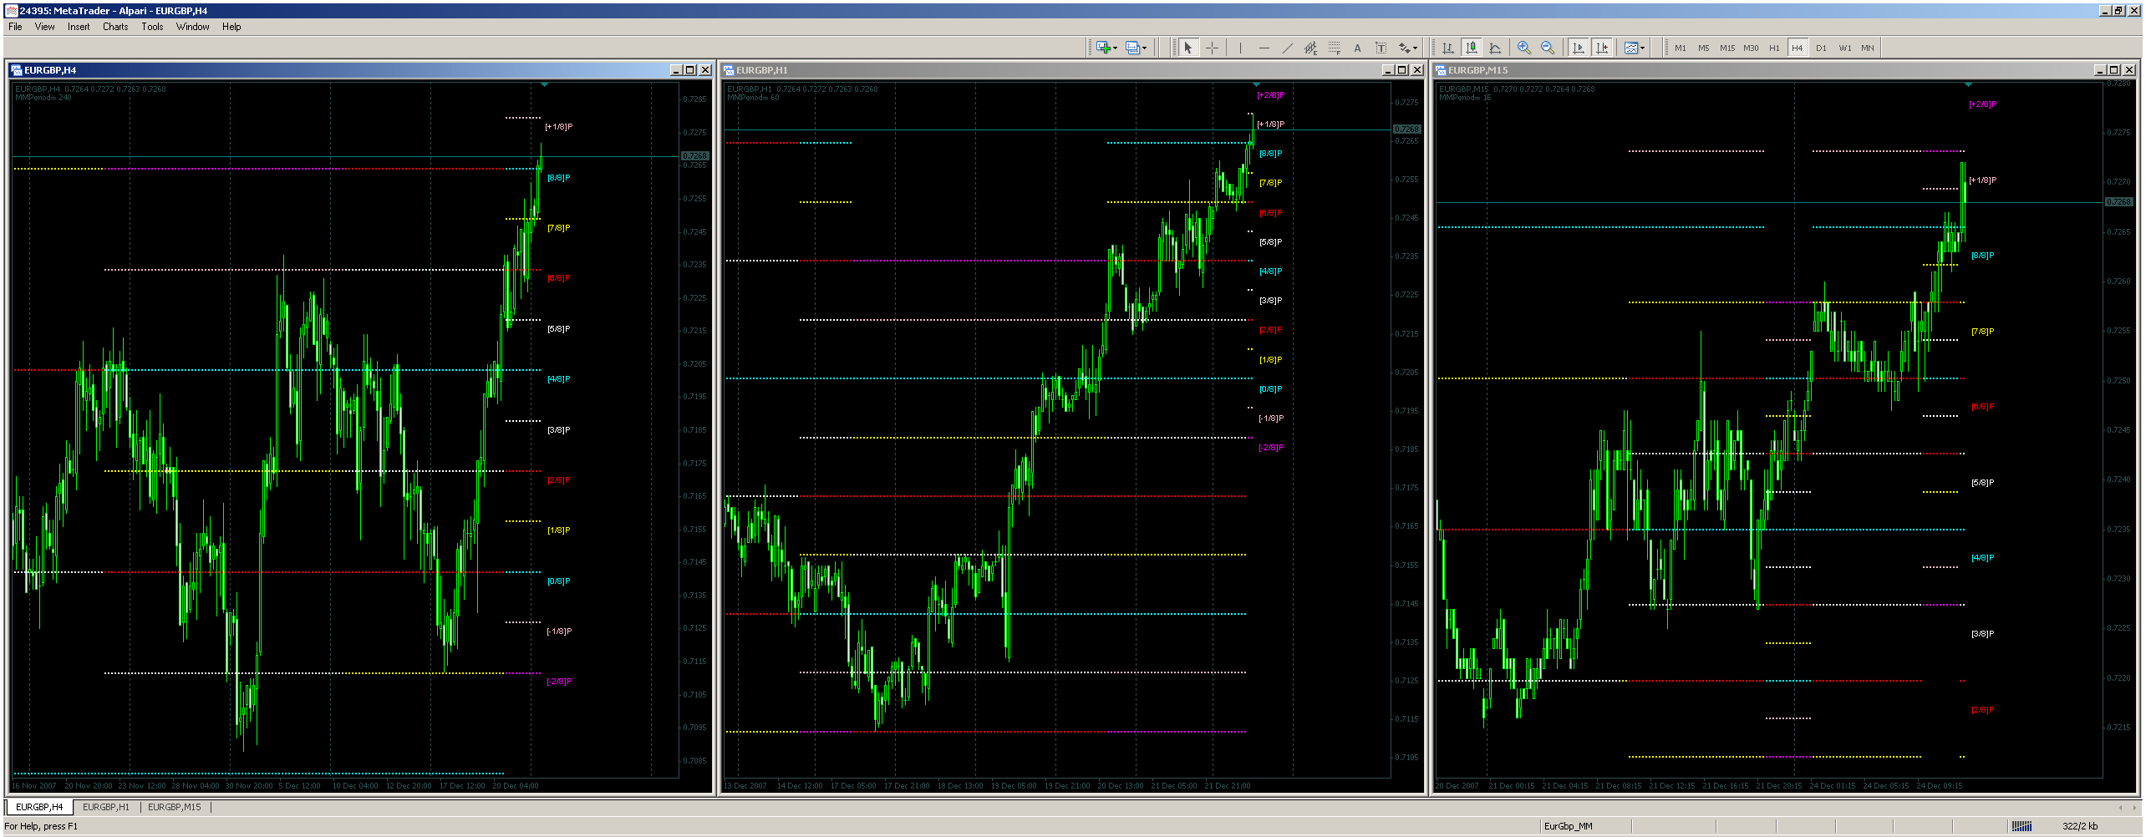
Task: Click the chart shift triangle marker in H4 chart
Action: (x=544, y=84)
